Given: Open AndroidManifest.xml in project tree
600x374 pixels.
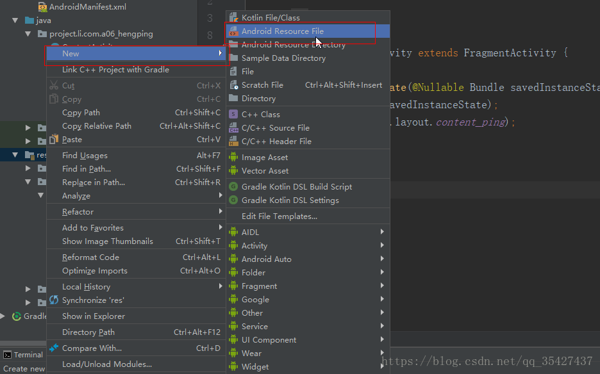Looking at the screenshot, I should 88,6.
